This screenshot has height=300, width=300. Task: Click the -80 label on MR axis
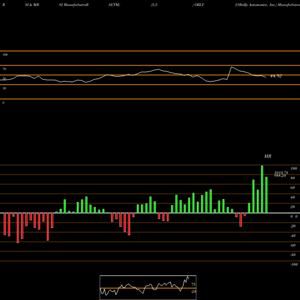click(293, 255)
